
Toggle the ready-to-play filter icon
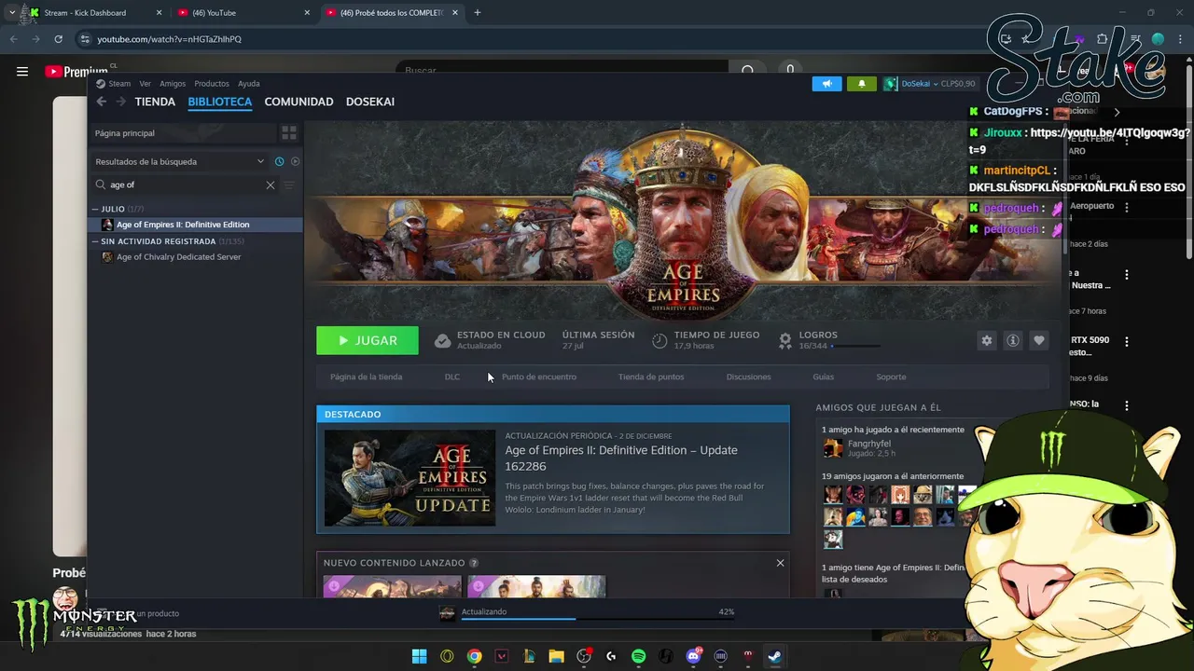click(x=295, y=161)
